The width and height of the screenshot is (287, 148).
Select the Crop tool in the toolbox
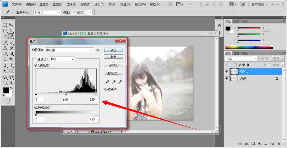pyautogui.click(x=5, y=36)
